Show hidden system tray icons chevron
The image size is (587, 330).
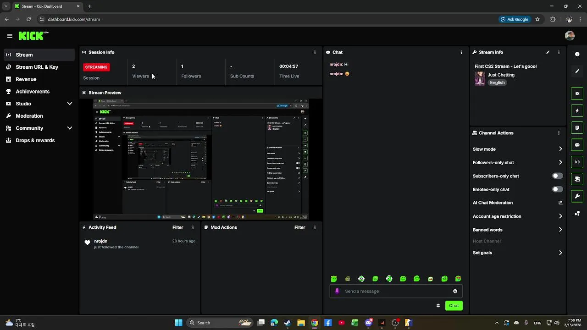coord(497,323)
